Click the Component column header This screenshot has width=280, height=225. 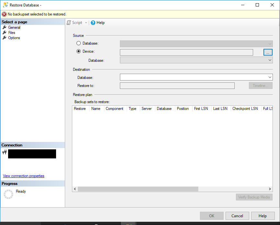(114, 109)
